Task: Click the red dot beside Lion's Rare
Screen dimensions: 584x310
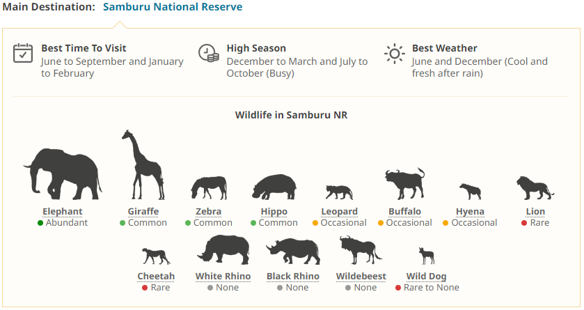Action: [x=524, y=223]
